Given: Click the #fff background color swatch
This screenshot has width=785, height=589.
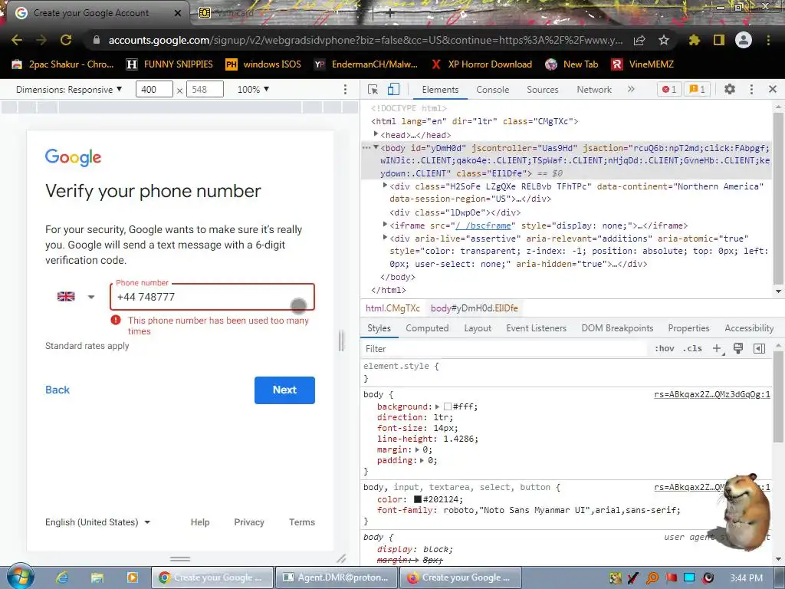Looking at the screenshot, I should coord(448,406).
